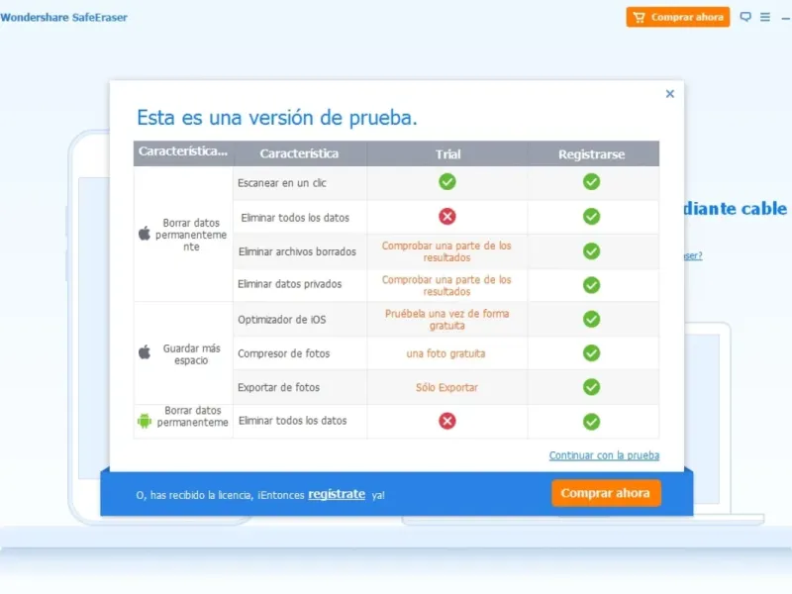Click the una foto gratuita trial note
The image size is (792, 594).
pos(446,353)
